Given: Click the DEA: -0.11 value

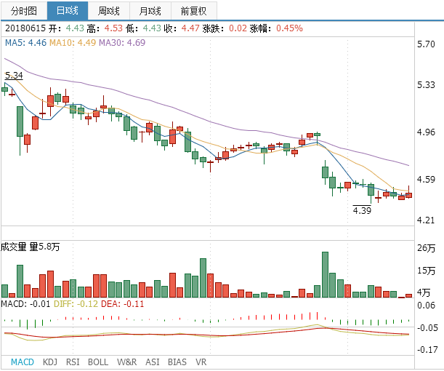Looking at the screenshot, I should [122, 304].
